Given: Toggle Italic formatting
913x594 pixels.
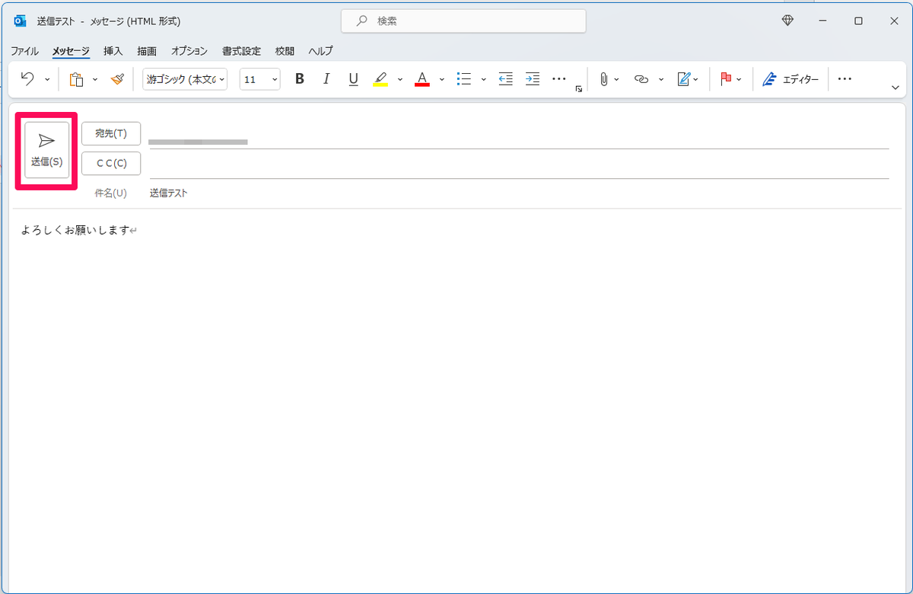Looking at the screenshot, I should tap(326, 79).
